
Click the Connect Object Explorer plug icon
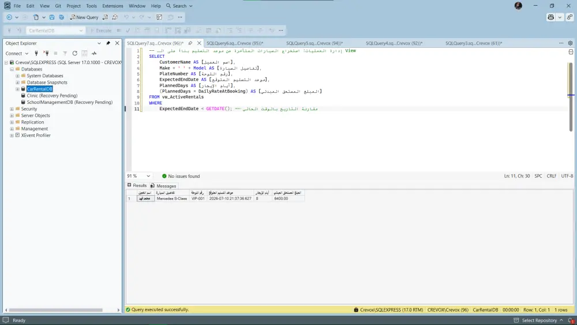[x=36, y=53]
